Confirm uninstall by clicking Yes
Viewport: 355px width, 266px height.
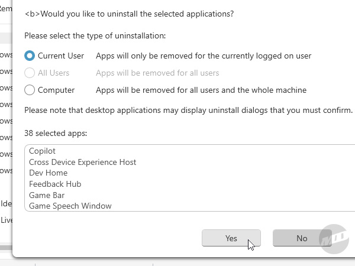[231, 238]
